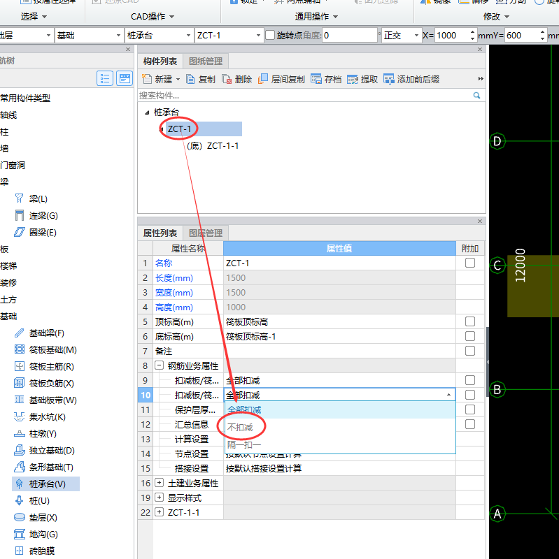Click 存档 archive button
This screenshot has height=559, width=559.
(326, 79)
